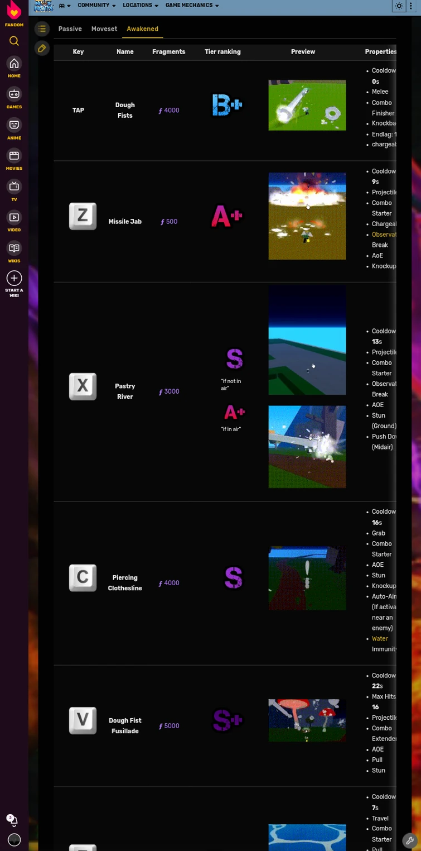Viewport: 421px width, 851px height.
Task: Open the Wikis section icon
Action: (14, 247)
